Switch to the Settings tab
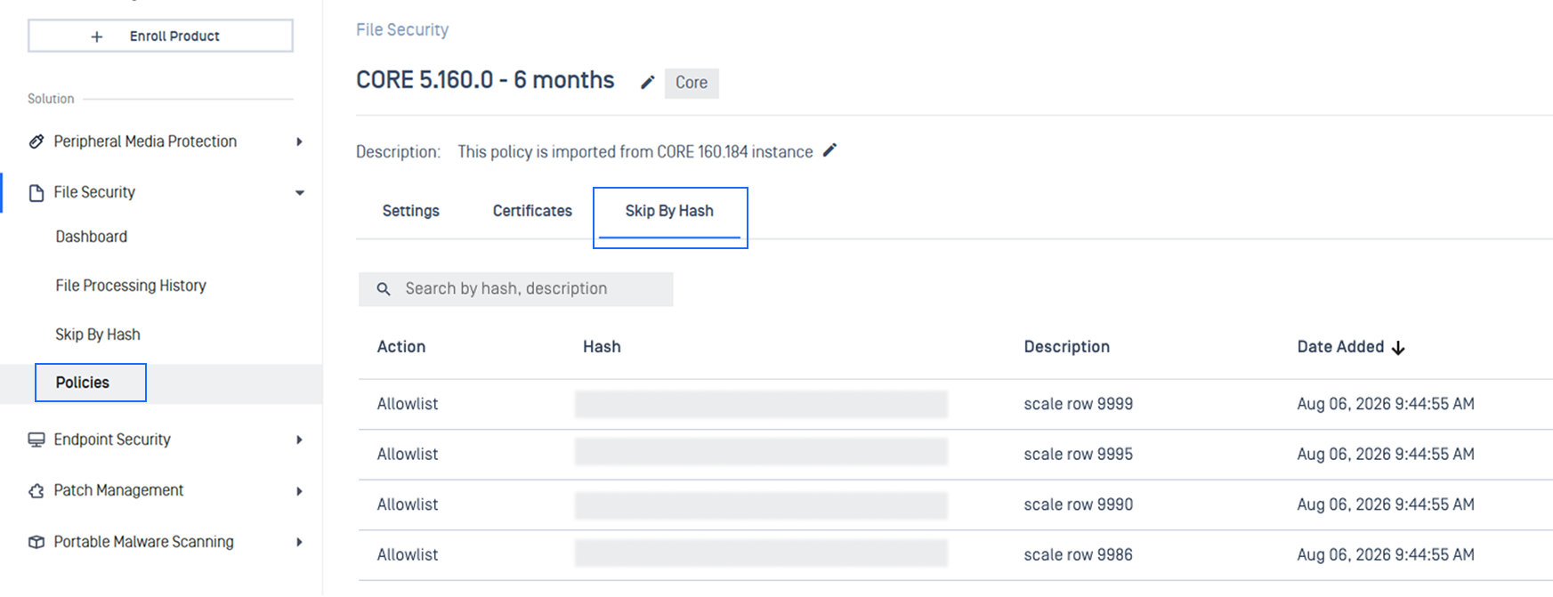The height and width of the screenshot is (597, 1553). pos(411,211)
